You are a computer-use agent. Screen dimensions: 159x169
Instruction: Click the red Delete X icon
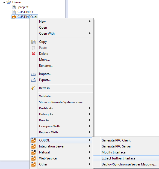[x=34, y=54]
